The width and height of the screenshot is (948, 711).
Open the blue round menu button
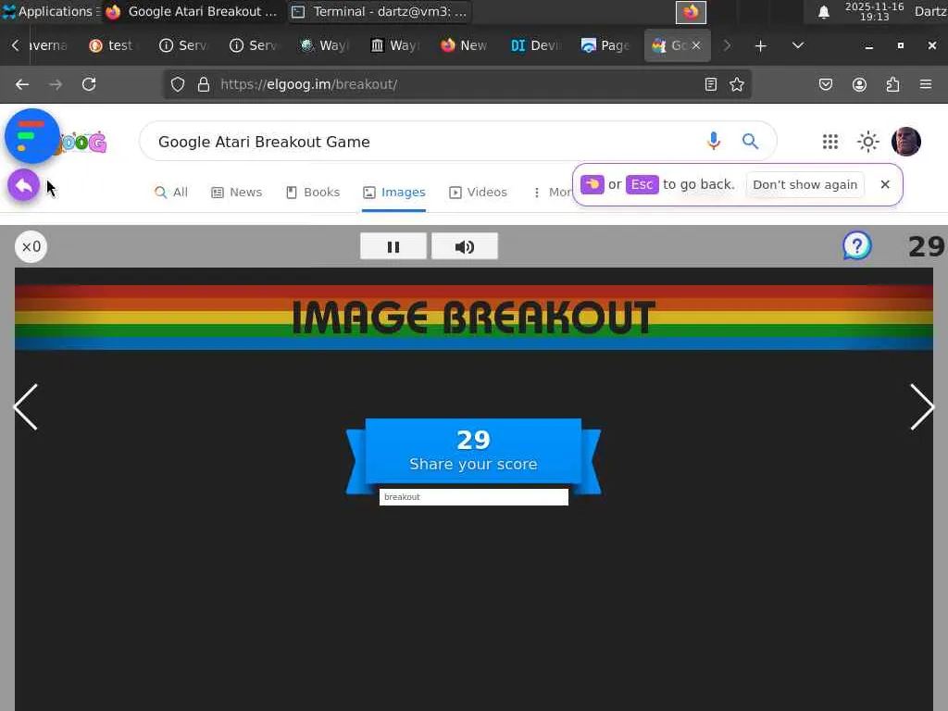[32, 136]
